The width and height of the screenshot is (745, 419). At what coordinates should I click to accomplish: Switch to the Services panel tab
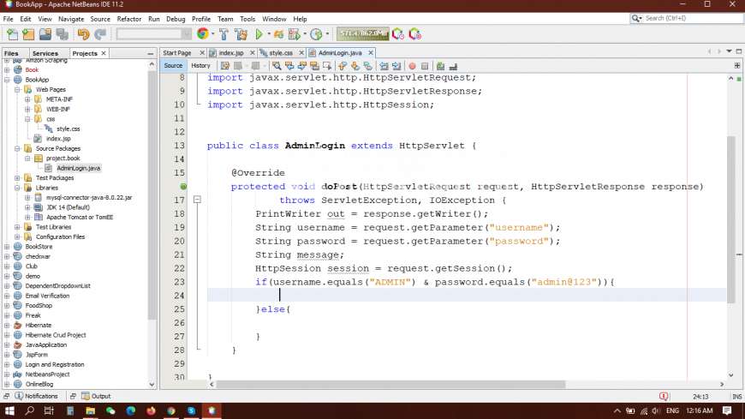coord(45,53)
